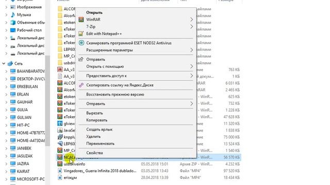Open the Отправить submenu with arrow
The width and height of the screenshot is (330, 185).
[x=136, y=104]
